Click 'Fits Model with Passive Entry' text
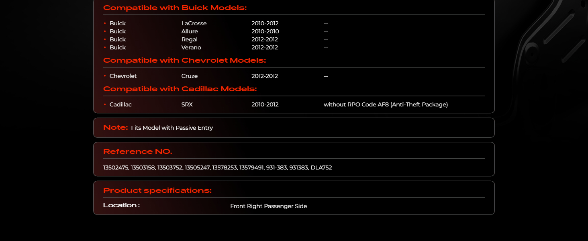This screenshot has width=588, height=241. point(172,128)
